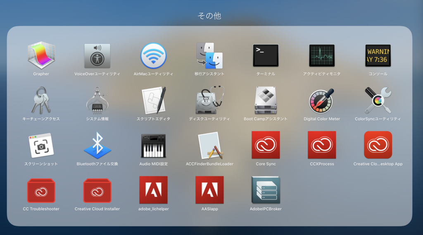Image resolution: width=423 pixels, height=235 pixels.
Task: Open System Information with the chip icon
Action: (97, 101)
